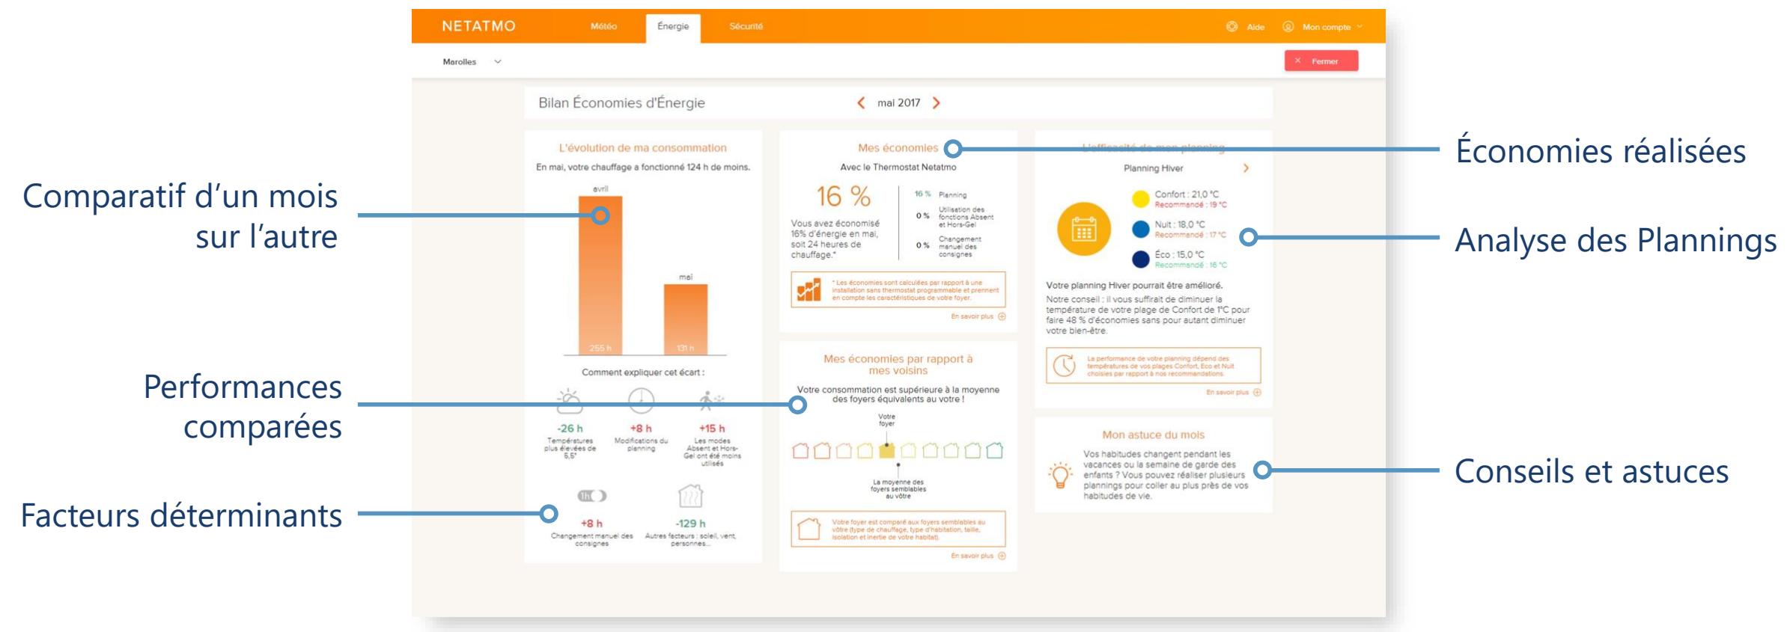
Task: Click Nuit : 18,0 °C setting
Action: pos(1180,224)
